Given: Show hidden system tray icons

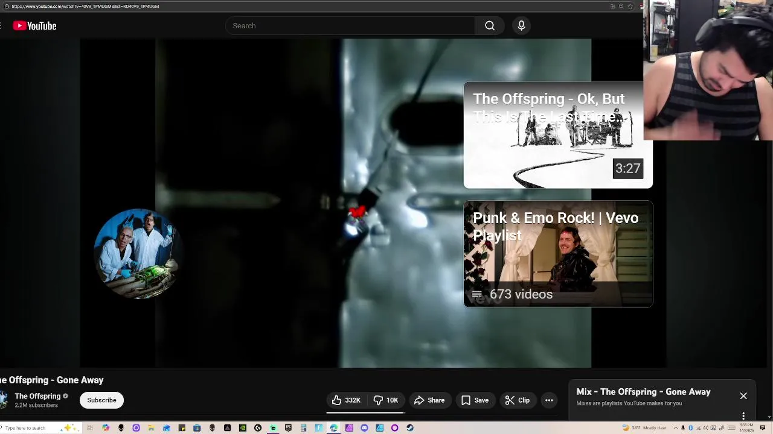Looking at the screenshot, I should [676, 428].
